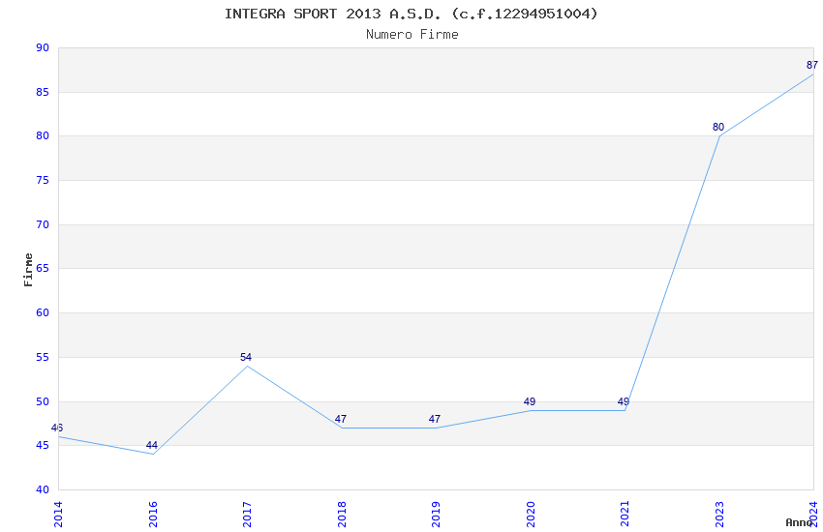Select x-axis year 2020
Screen dimensions: 823x532
pyautogui.click(x=531, y=515)
